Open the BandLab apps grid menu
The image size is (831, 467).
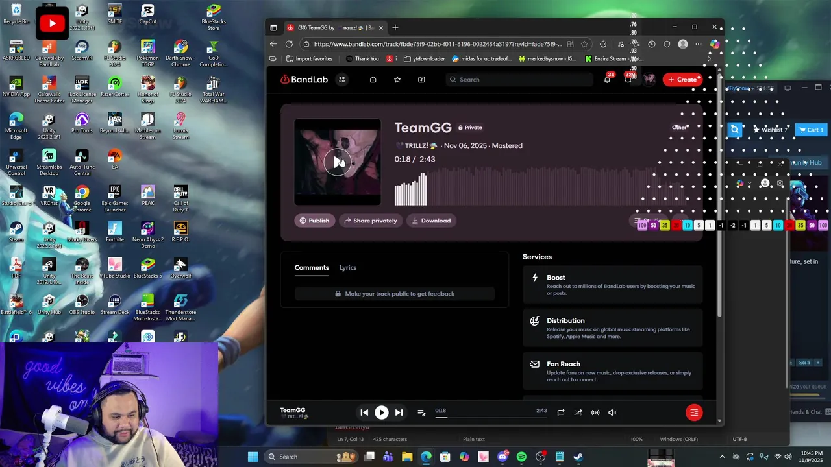(341, 80)
